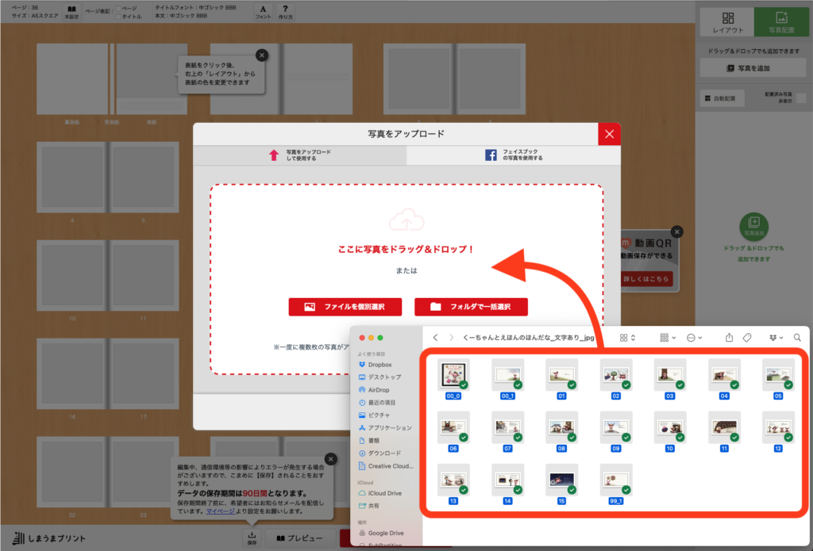Toggle the 配置済み写真 非表示 checkbox
Image resolution: width=813 pixels, height=551 pixels.
click(801, 98)
